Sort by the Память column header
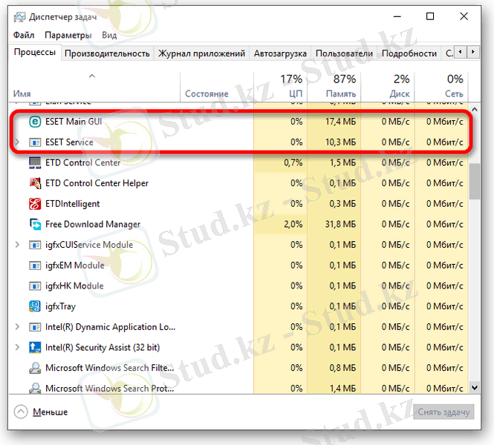 (x=334, y=87)
